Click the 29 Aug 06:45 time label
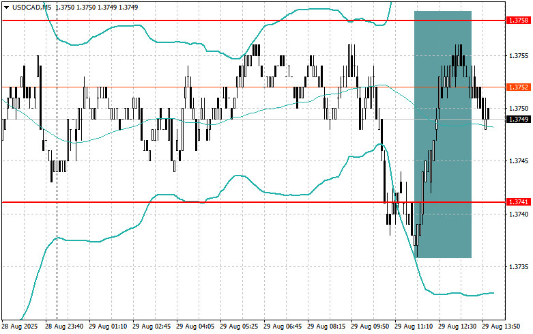 coord(283,326)
